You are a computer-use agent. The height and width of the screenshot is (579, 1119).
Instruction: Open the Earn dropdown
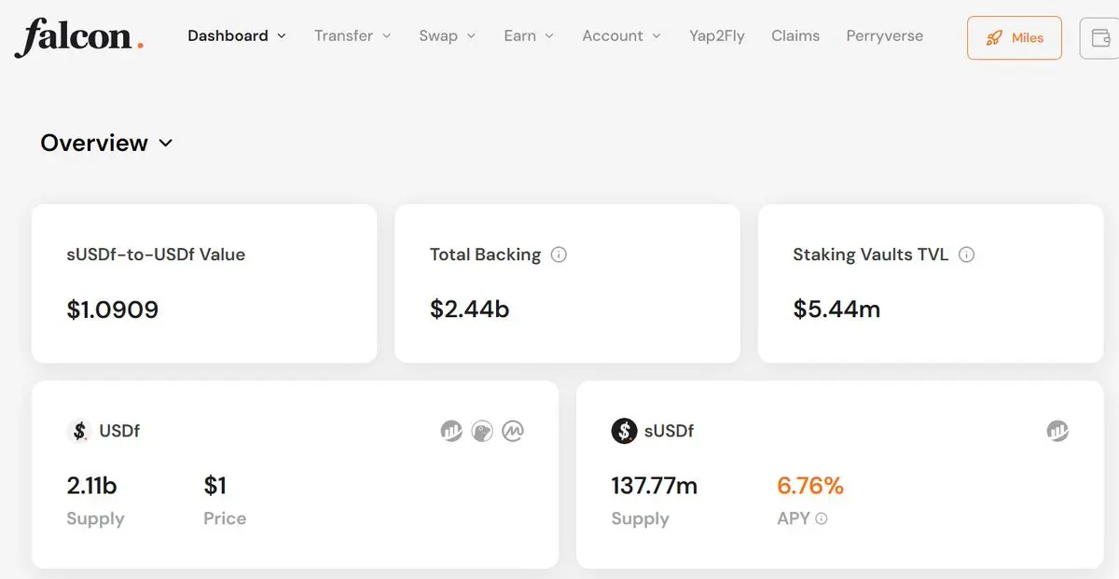[x=529, y=36]
